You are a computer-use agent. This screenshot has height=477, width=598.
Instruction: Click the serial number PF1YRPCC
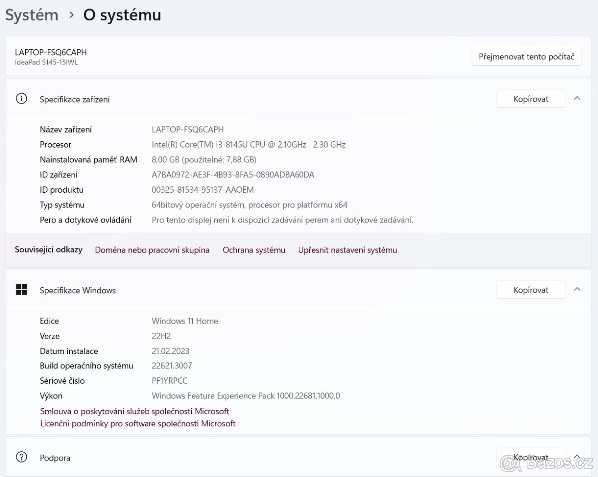[x=169, y=380]
